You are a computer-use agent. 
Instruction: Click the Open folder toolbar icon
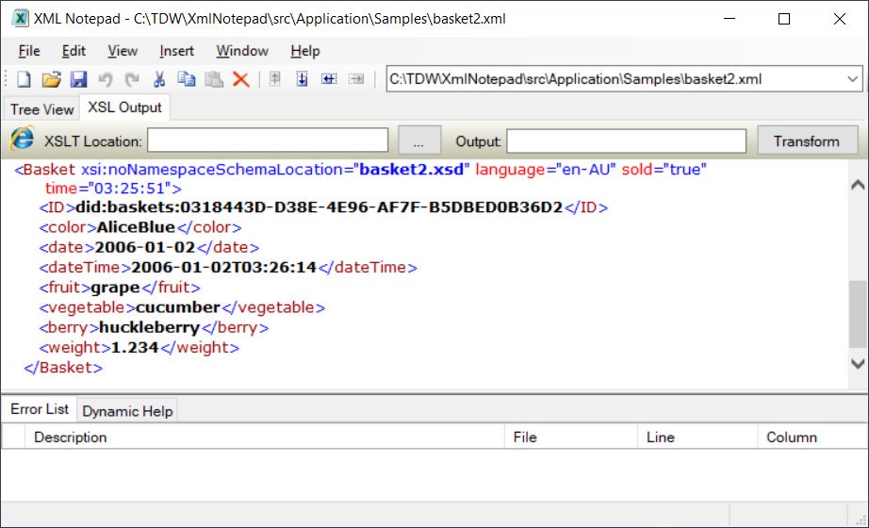[51, 79]
